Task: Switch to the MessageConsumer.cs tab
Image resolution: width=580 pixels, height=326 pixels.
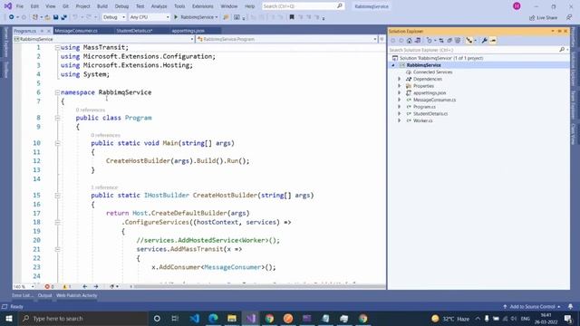Action: 76,31
